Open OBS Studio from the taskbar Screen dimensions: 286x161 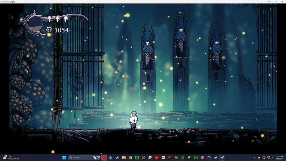pyautogui.click(x=144, y=157)
